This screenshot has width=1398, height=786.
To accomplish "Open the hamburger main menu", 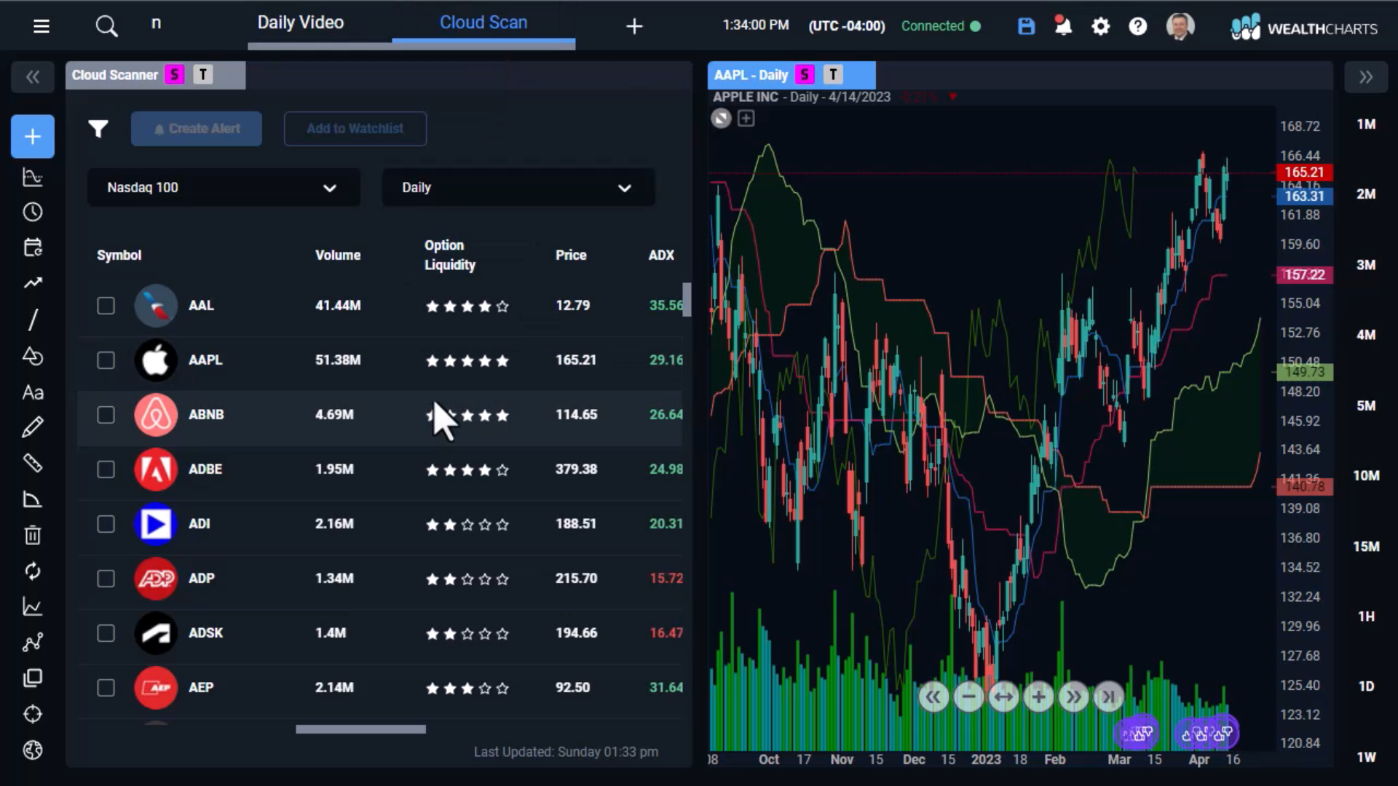I will (42, 26).
